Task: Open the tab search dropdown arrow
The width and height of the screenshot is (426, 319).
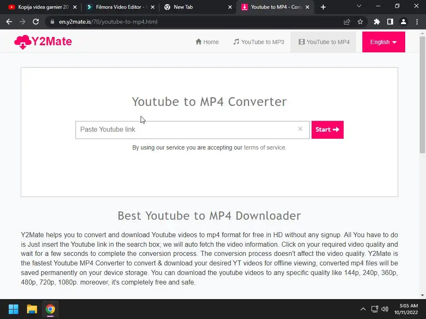Action: tap(359, 6)
